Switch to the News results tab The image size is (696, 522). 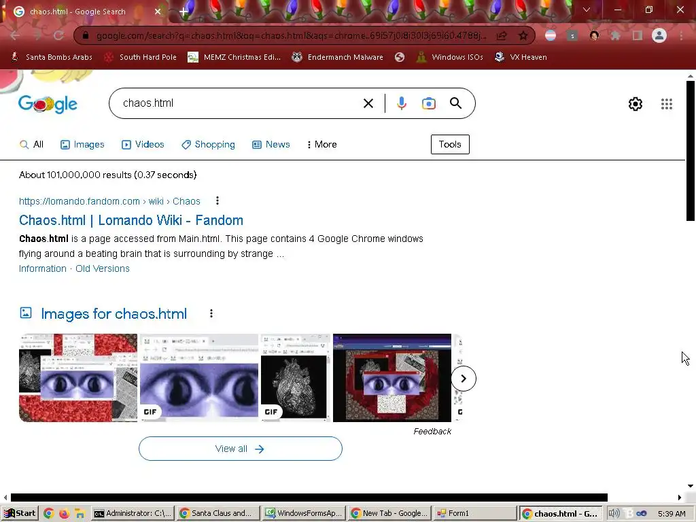point(271,144)
